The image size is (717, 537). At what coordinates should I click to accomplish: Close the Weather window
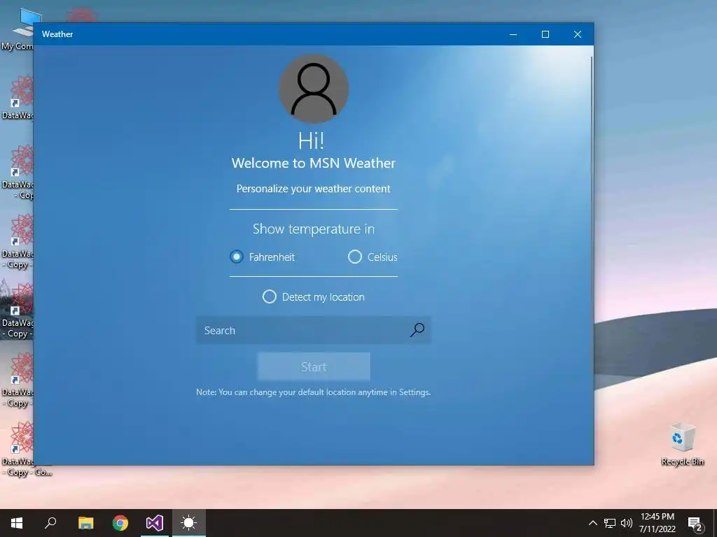pyautogui.click(x=578, y=34)
